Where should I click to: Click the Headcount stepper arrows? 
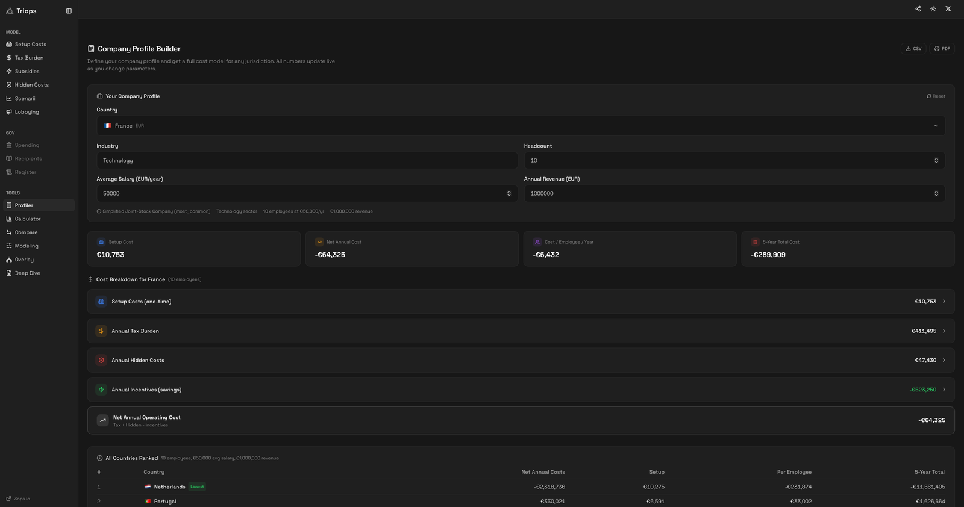[x=936, y=161]
